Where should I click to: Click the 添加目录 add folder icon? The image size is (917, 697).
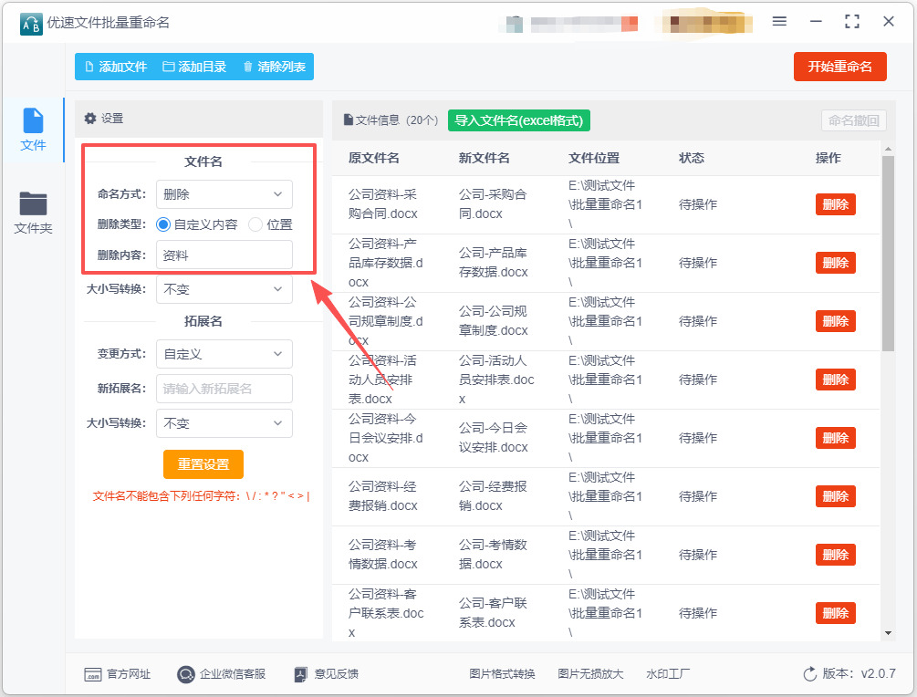[168, 67]
